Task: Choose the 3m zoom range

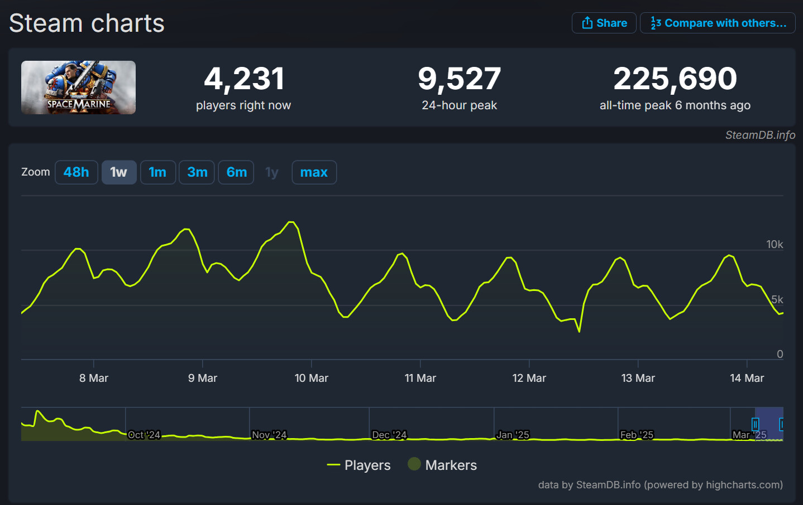Action: tap(197, 172)
